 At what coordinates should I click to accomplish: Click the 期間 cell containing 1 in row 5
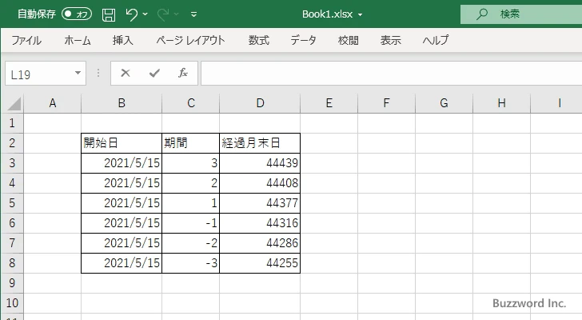(x=191, y=203)
